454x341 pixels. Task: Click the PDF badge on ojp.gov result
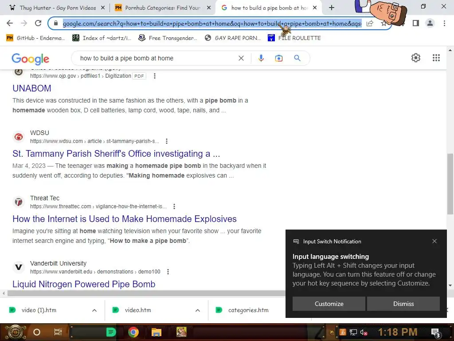pos(139,76)
